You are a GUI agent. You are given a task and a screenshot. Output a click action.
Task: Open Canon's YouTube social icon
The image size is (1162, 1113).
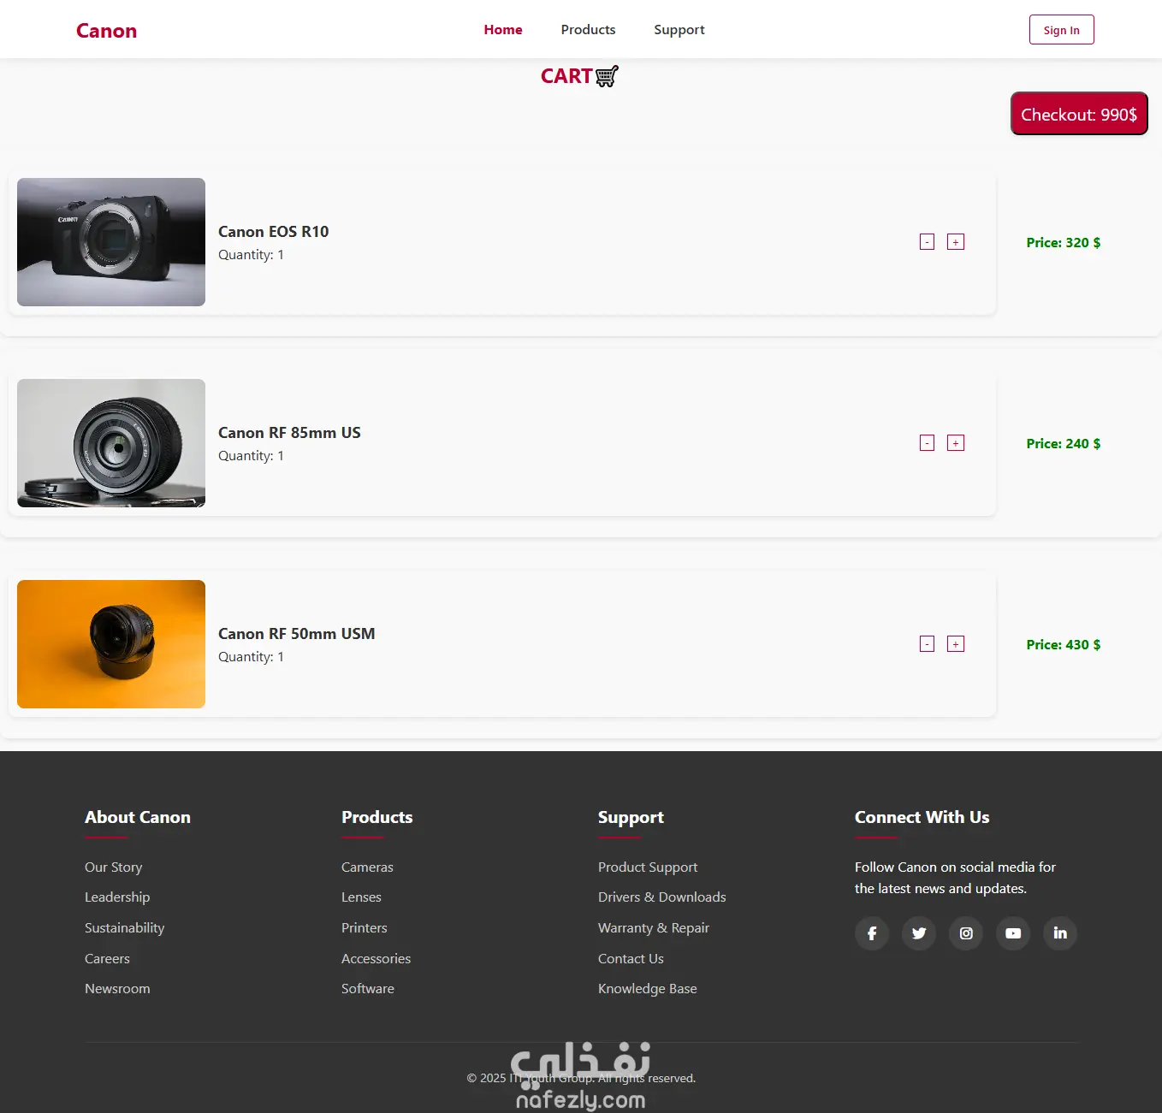click(x=1013, y=933)
